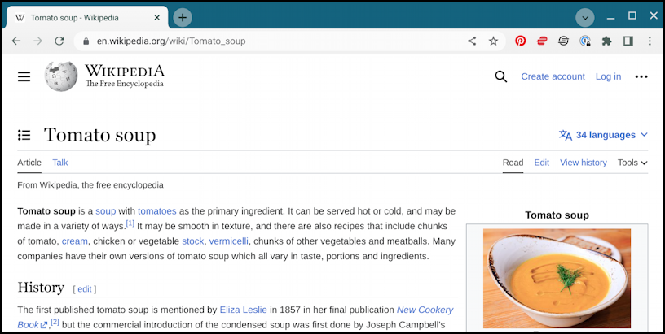Image resolution: width=665 pixels, height=334 pixels.
Task: Select the Article tab
Action: (x=29, y=163)
